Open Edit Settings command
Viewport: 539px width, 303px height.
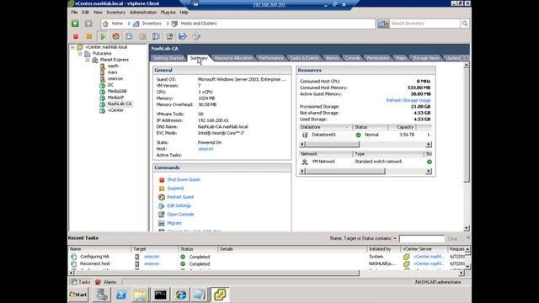(x=179, y=205)
